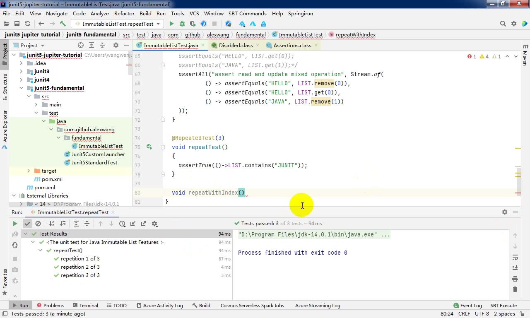Click the run gutter icon beside repeatTest
The width and height of the screenshot is (530, 318).
tap(149, 147)
